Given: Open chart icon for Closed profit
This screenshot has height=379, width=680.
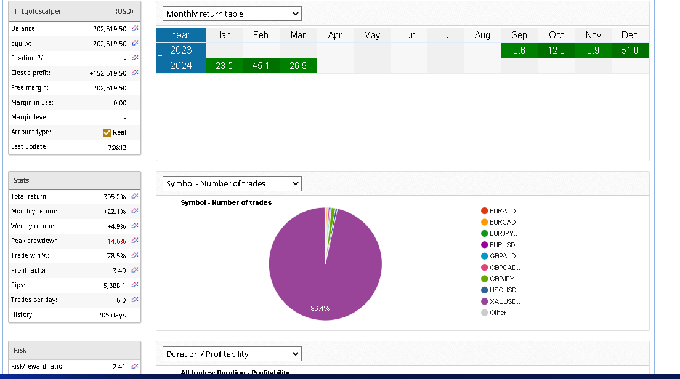Looking at the screenshot, I should click(x=135, y=73).
